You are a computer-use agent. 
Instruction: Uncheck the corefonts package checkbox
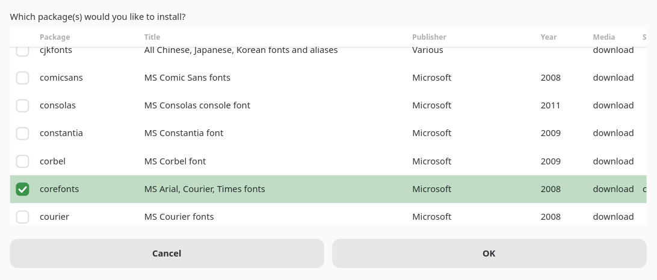[22, 189]
